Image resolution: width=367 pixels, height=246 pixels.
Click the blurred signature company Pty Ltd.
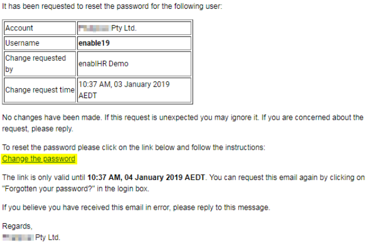(x=32, y=237)
